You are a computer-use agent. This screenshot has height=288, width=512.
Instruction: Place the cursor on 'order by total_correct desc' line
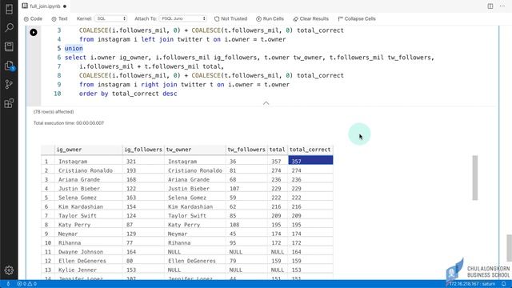click(128, 94)
